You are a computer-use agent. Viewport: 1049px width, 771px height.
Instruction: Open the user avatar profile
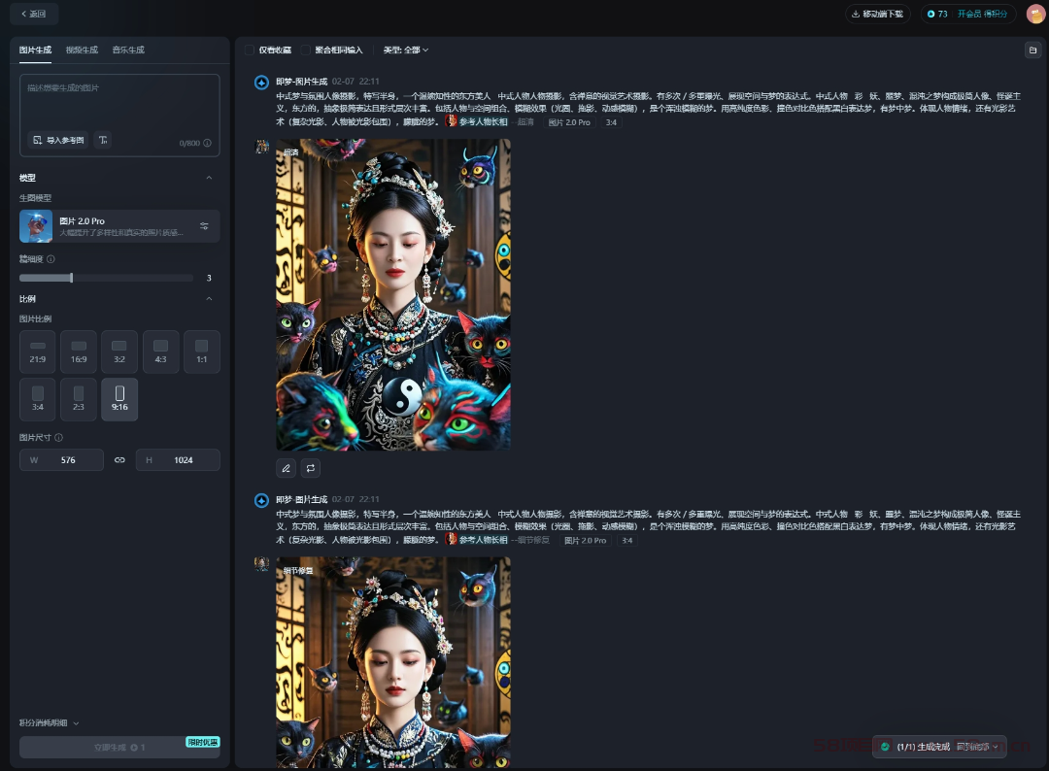coord(1035,14)
